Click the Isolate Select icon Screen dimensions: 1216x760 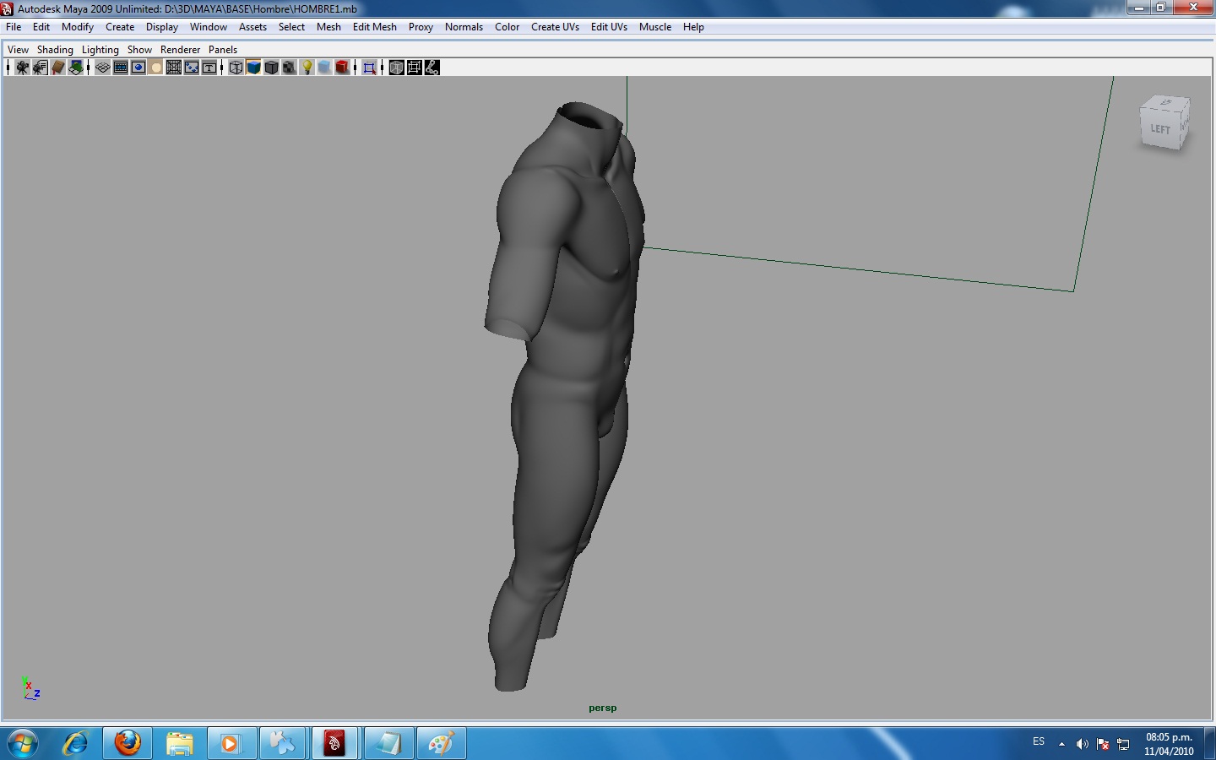[x=369, y=68]
